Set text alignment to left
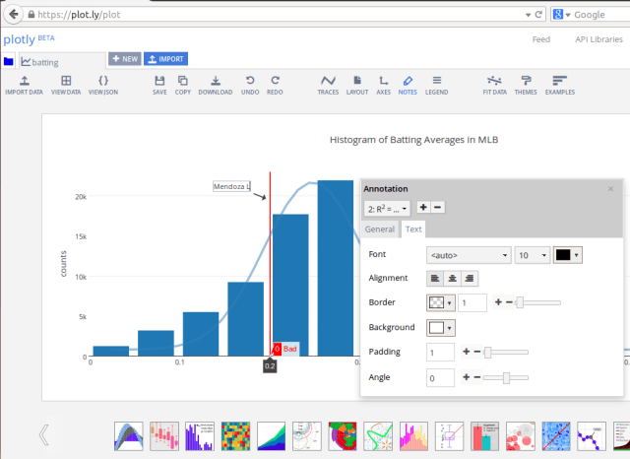The image size is (630, 459). [436, 279]
